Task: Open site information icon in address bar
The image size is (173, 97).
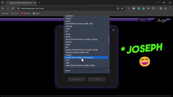Action: [x=19, y=8]
